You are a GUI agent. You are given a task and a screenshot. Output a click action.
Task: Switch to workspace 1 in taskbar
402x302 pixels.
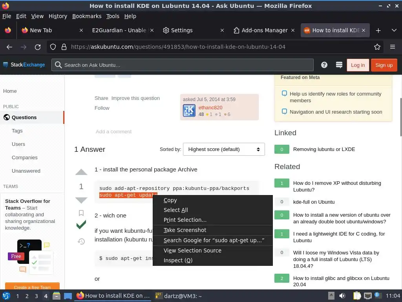click(x=17, y=296)
